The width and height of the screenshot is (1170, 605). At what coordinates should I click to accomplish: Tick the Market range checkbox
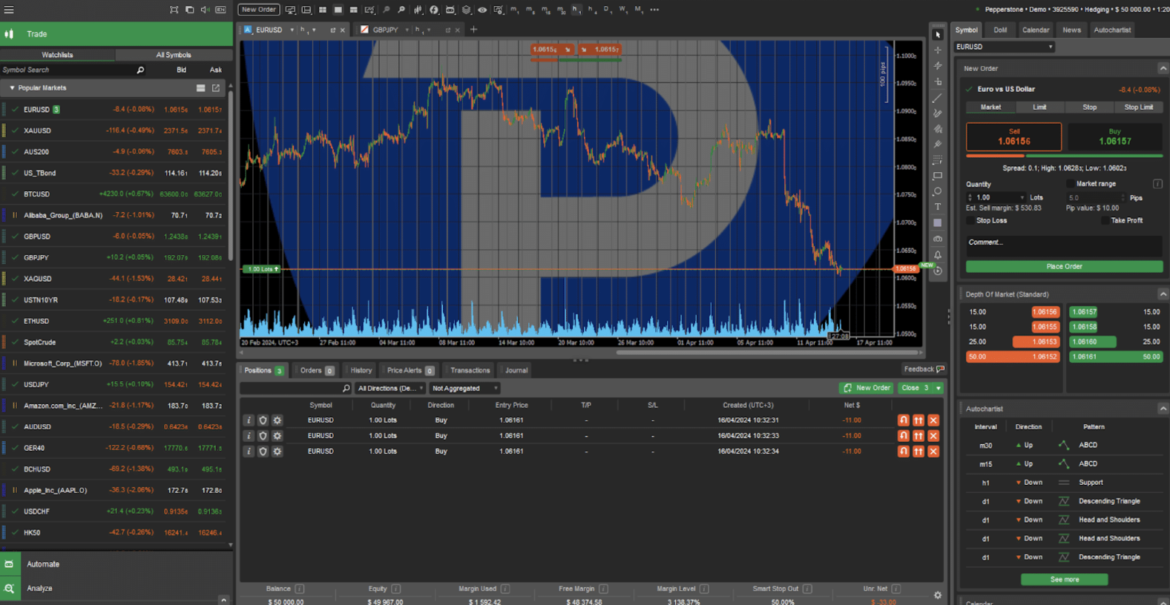[1070, 184]
